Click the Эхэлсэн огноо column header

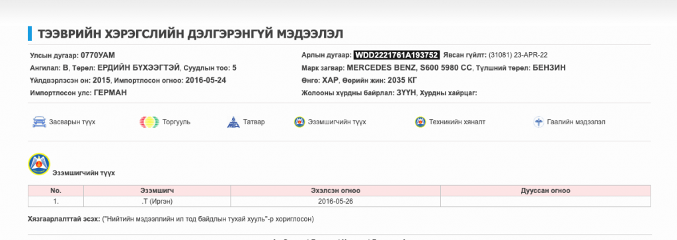tap(335, 190)
